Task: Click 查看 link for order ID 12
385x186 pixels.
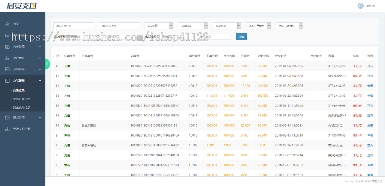Action: pyautogui.click(x=370, y=106)
